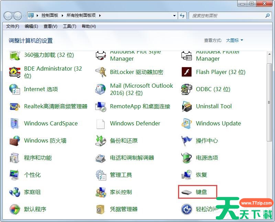The height and width of the screenshot is (222, 275).
Task: Open the 电源选项 link text
Action: tap(207, 158)
